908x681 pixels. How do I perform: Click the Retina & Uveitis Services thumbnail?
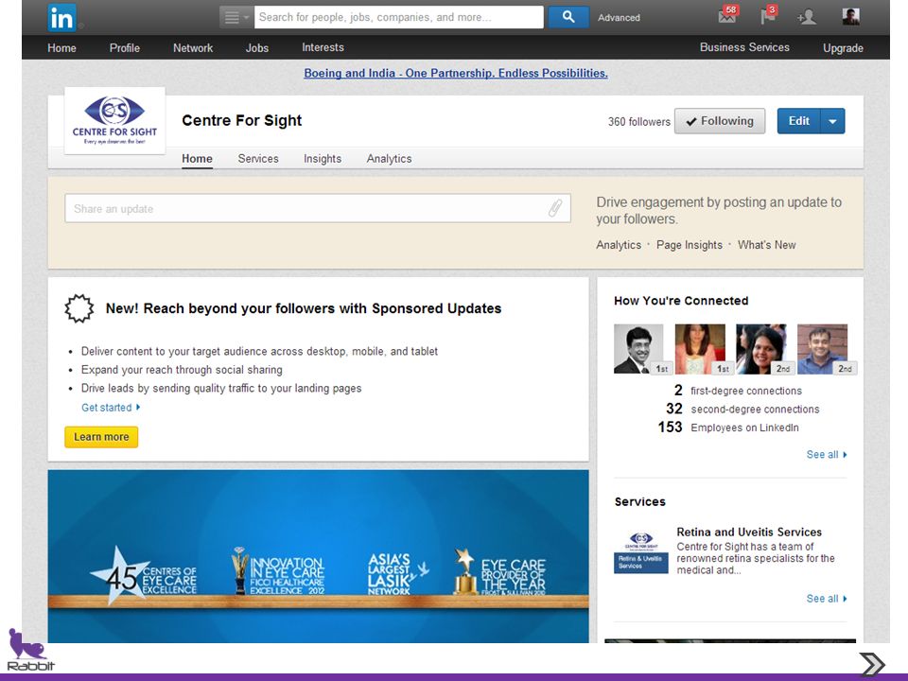click(x=641, y=552)
